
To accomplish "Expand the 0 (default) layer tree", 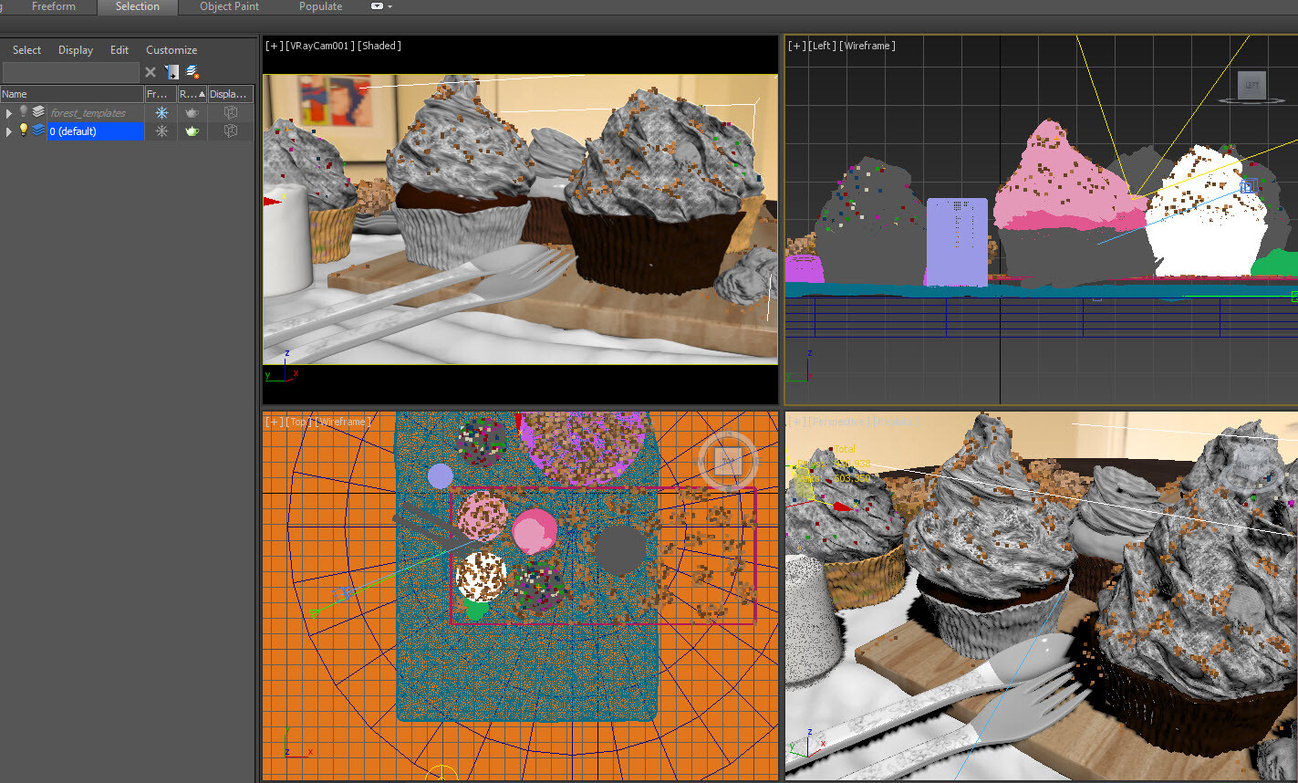I will coord(9,131).
